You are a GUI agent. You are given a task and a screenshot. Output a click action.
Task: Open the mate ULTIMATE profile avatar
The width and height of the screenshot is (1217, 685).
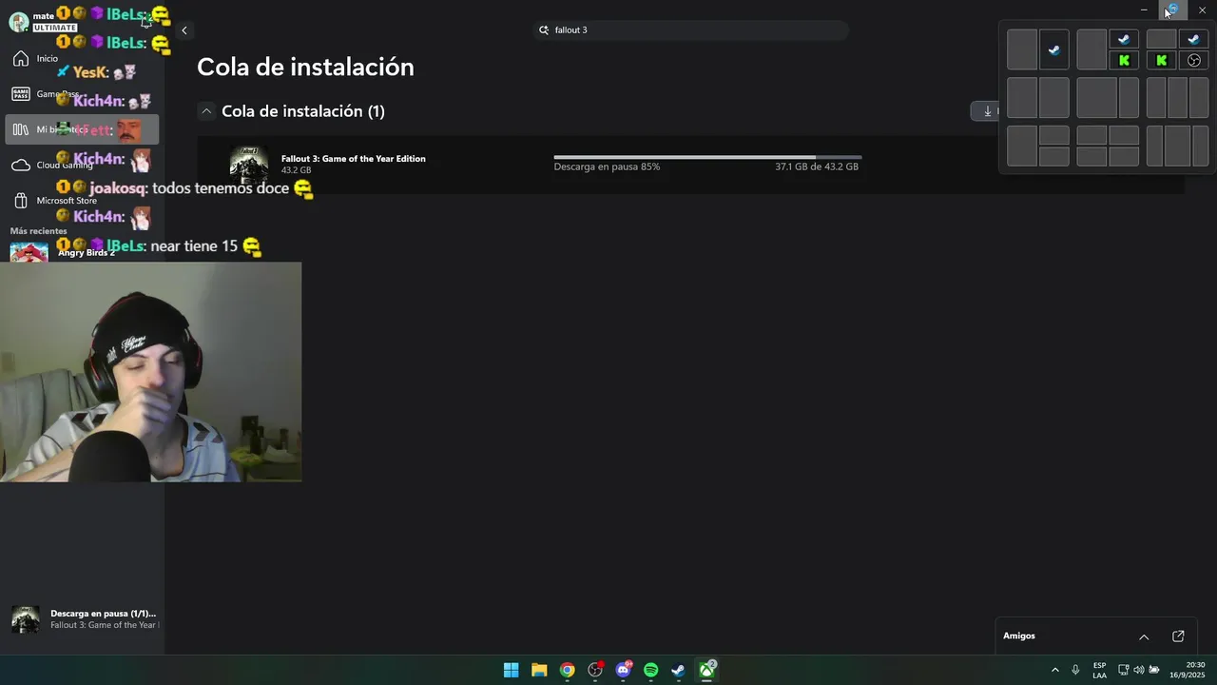point(19,23)
